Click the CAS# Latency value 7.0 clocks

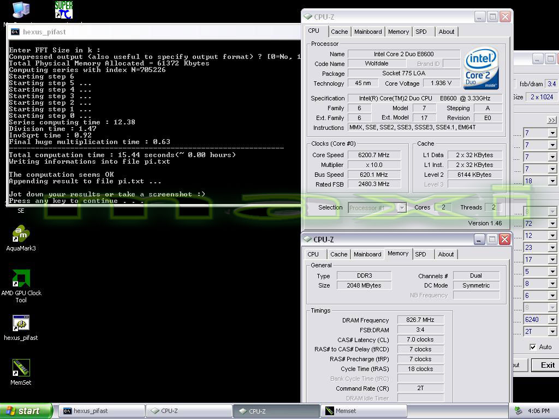[x=420, y=339]
